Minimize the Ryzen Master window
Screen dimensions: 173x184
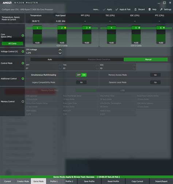tap(159, 3)
